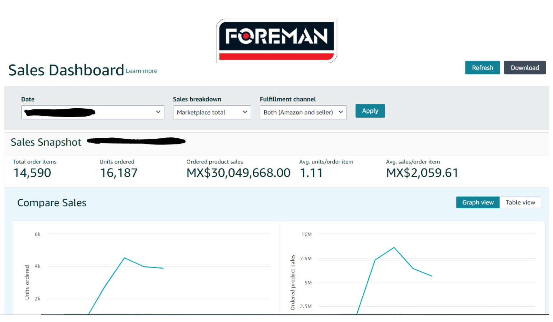Click the Apply button

point(370,111)
